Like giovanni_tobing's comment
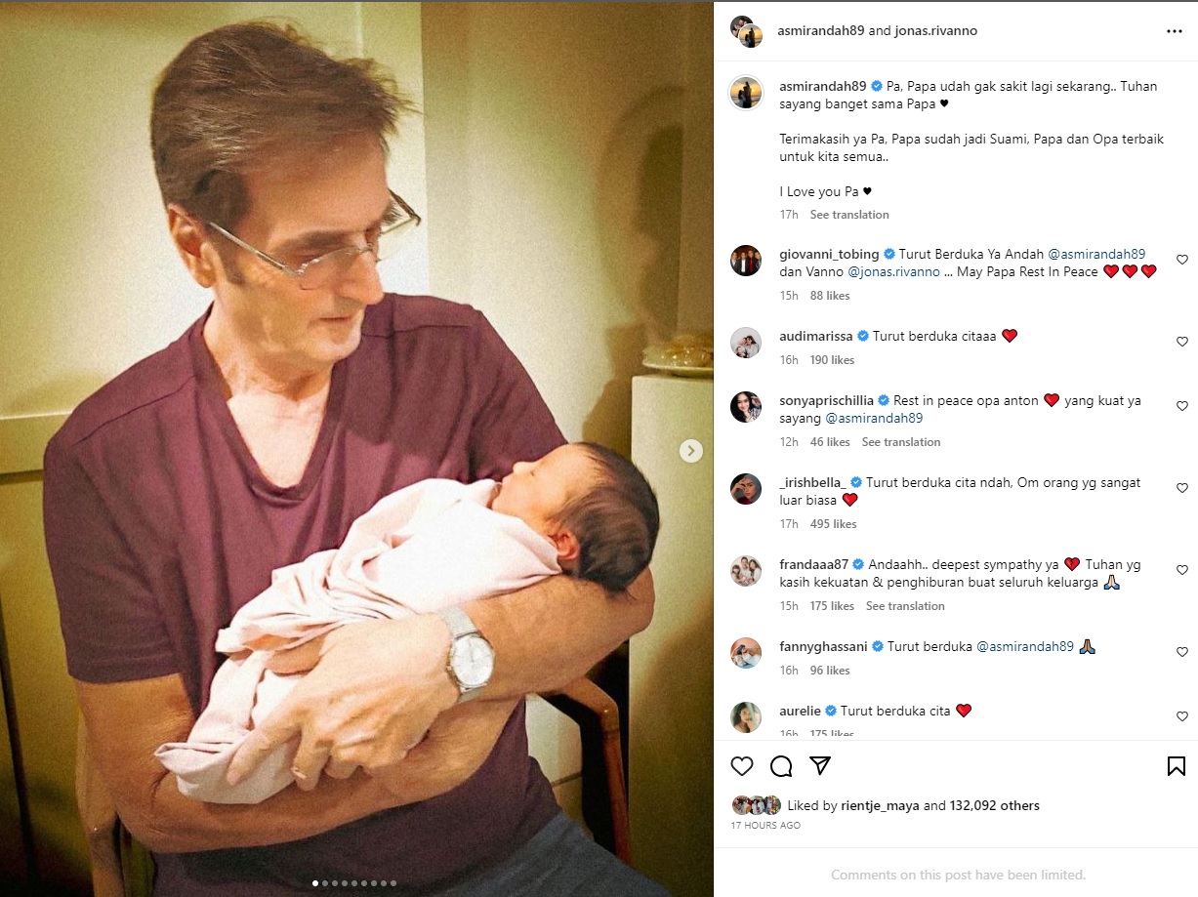Image resolution: width=1198 pixels, height=897 pixels. point(1182,260)
